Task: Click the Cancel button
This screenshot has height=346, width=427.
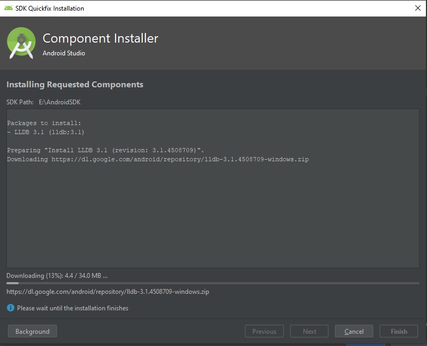Action: click(354, 331)
